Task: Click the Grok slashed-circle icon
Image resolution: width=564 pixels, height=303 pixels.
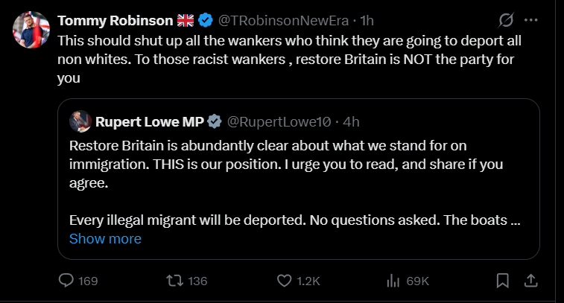Action: click(506, 20)
